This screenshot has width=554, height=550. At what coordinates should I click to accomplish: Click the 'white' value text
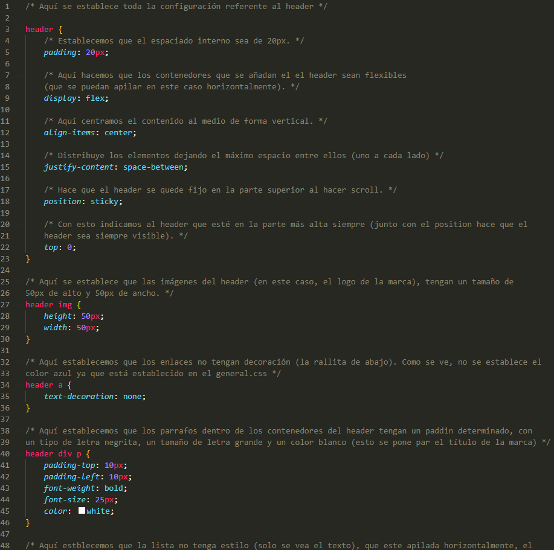point(98,511)
